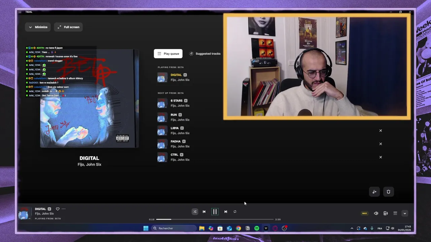This screenshot has height=242, width=431.
Task: Remove CTRL from the queue
Action: click(381, 157)
